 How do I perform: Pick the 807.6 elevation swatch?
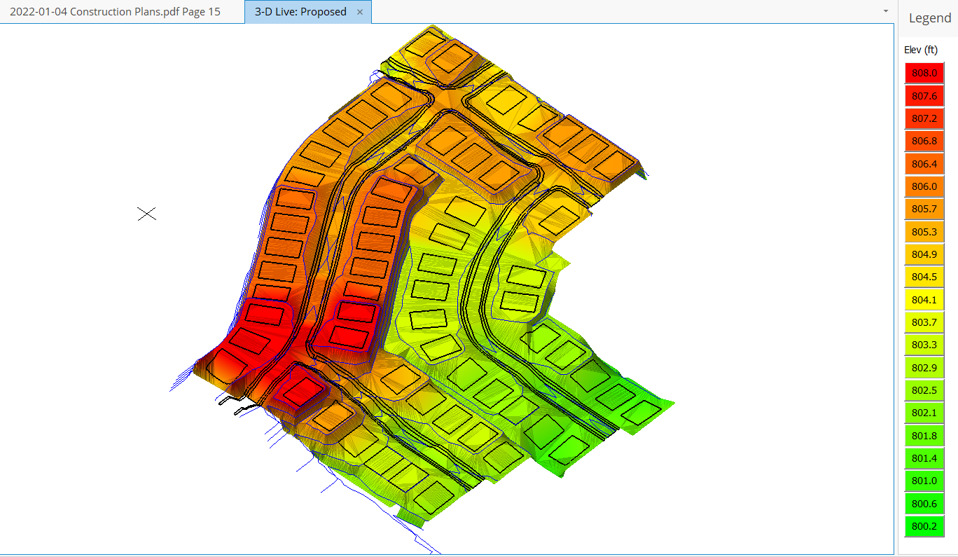pos(924,96)
